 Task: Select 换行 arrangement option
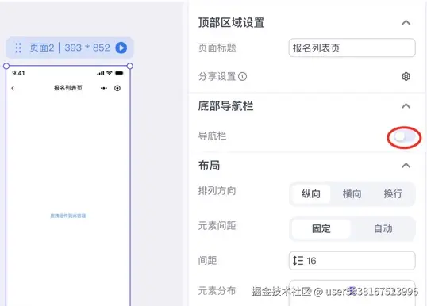pyautogui.click(x=393, y=193)
